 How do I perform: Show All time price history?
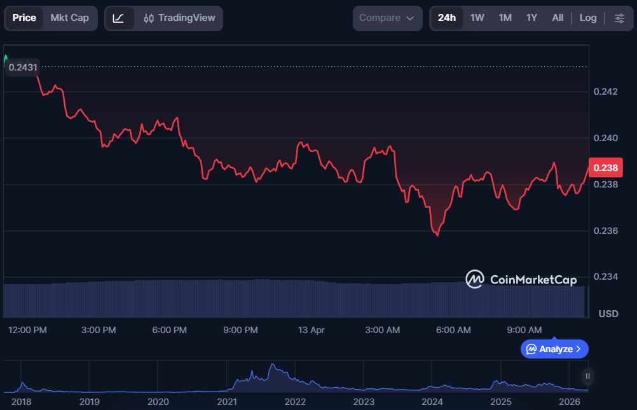558,18
